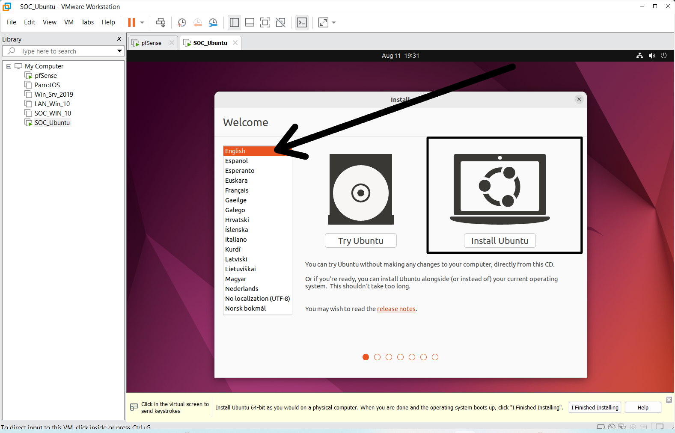Open the dropdown arrow beside the Pause icon
675x433 pixels.
(x=142, y=23)
